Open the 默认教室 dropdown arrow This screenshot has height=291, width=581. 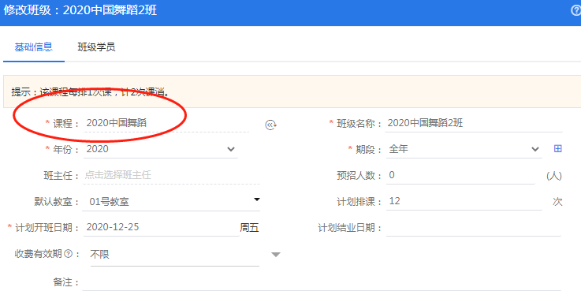point(256,200)
